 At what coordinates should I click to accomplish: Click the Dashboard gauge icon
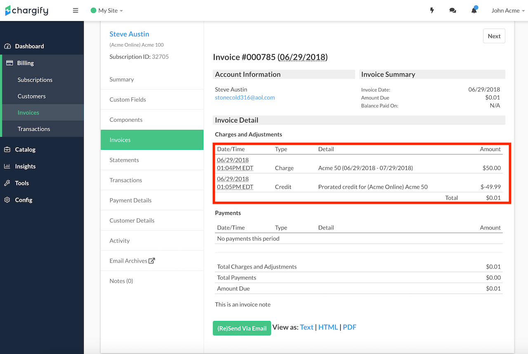[7, 46]
